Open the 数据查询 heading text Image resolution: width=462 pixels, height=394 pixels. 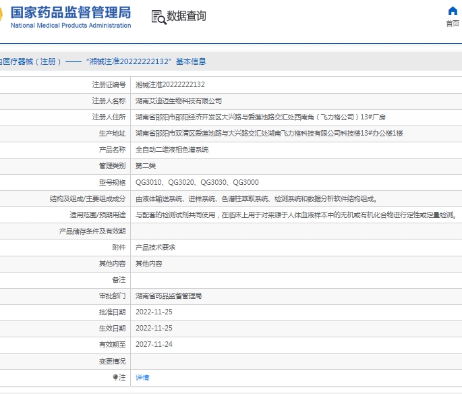tap(186, 16)
